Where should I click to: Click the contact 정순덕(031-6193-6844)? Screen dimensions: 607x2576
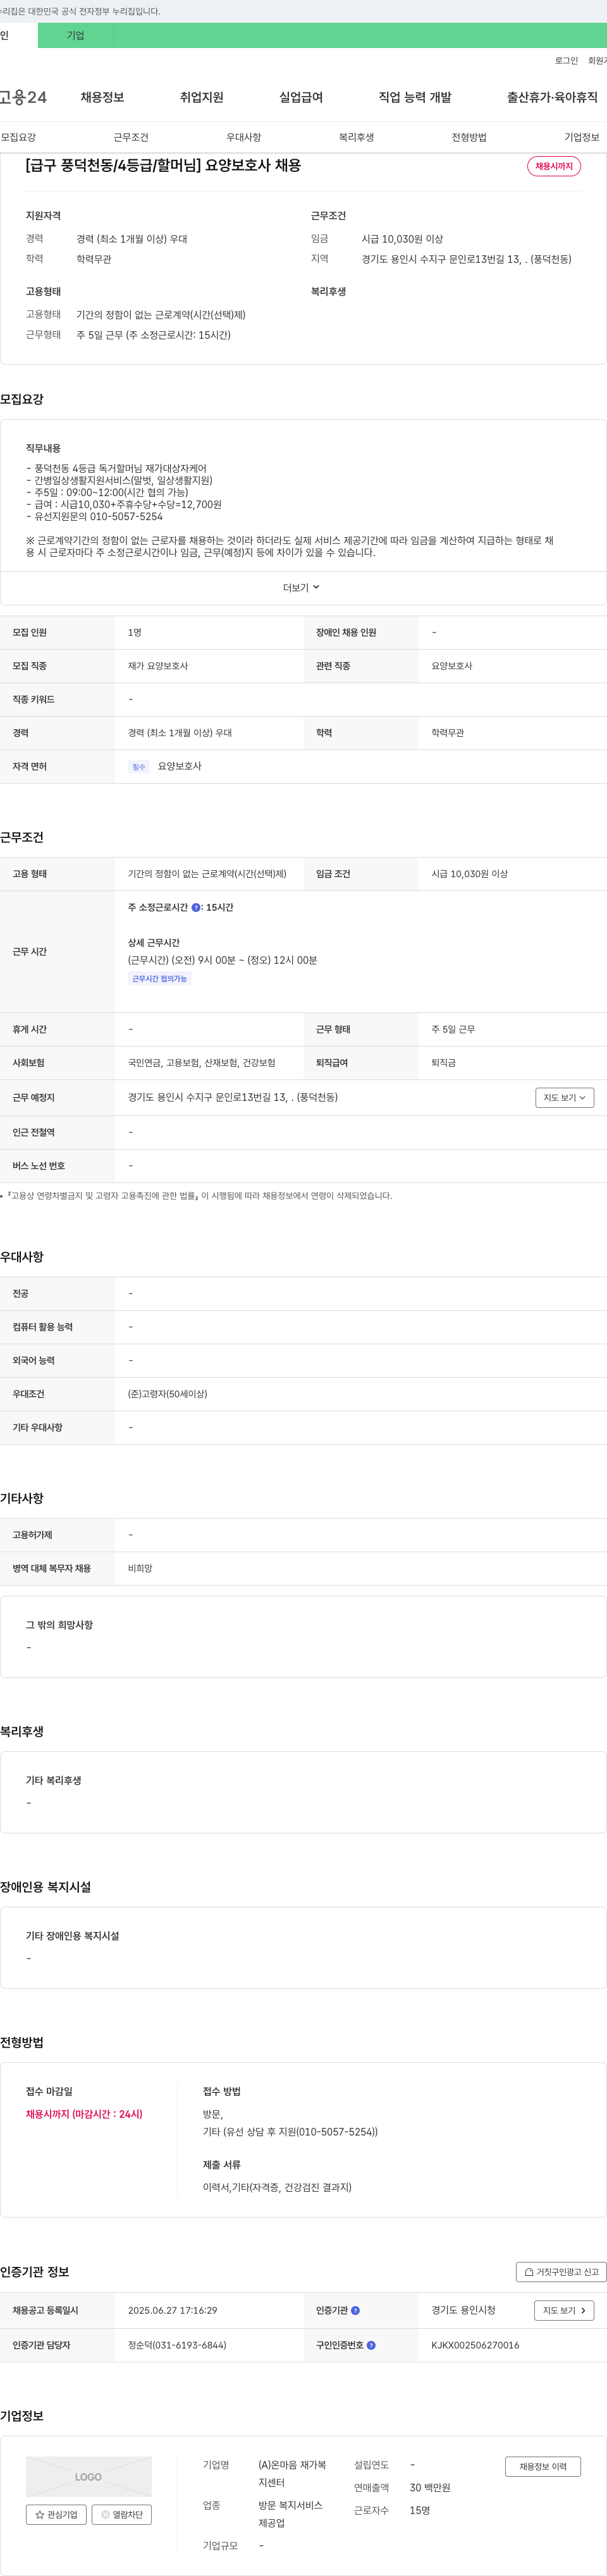coord(177,2345)
